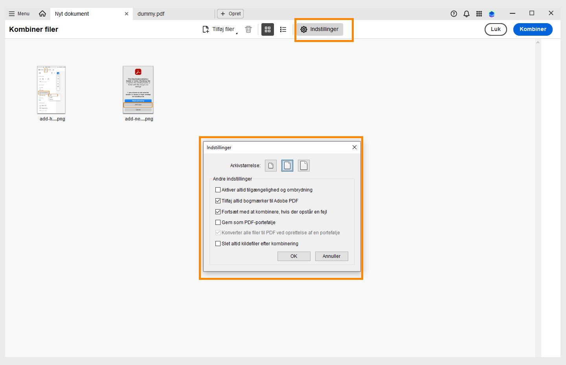Click the Luk button
Screen dimensions: 566x365
tap(496, 29)
